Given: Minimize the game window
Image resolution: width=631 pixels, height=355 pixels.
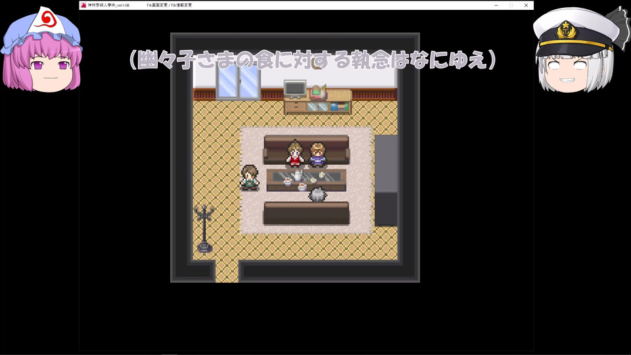Looking at the screenshot, I should tap(496, 5).
